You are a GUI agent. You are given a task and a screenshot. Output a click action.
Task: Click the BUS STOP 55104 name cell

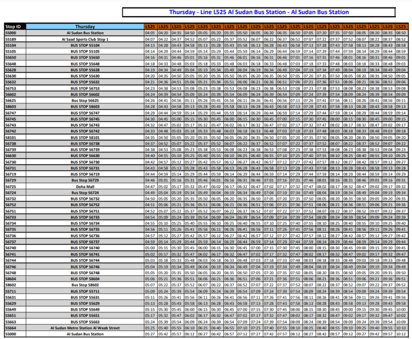point(85,46)
